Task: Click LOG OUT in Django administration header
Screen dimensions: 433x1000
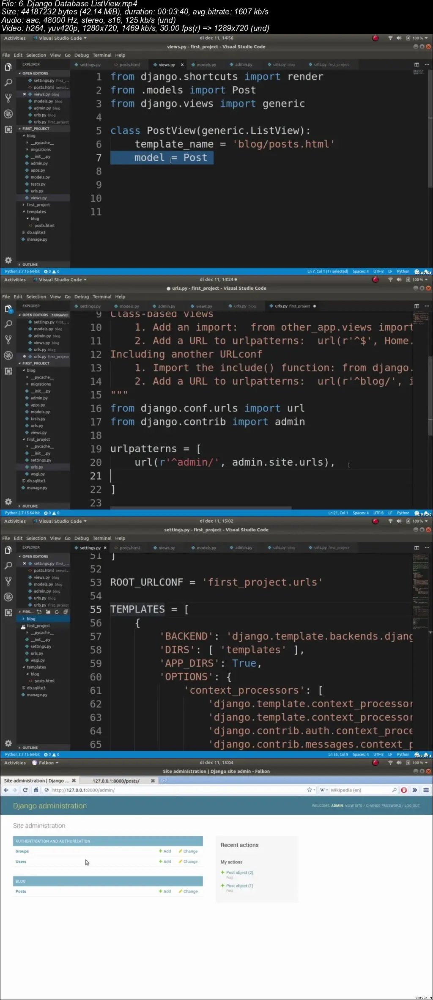Action: click(412, 805)
